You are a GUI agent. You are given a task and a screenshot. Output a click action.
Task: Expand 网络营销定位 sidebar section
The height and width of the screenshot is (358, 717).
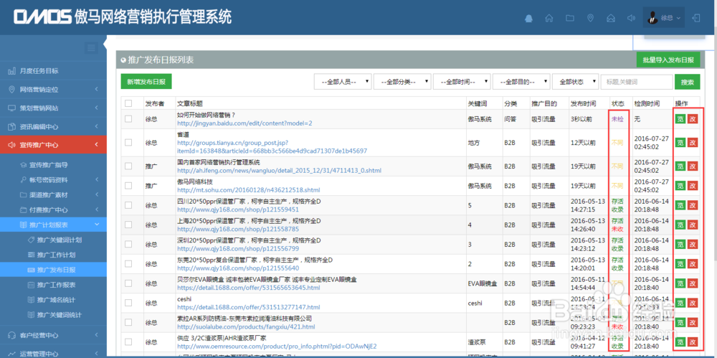pyautogui.click(x=53, y=89)
